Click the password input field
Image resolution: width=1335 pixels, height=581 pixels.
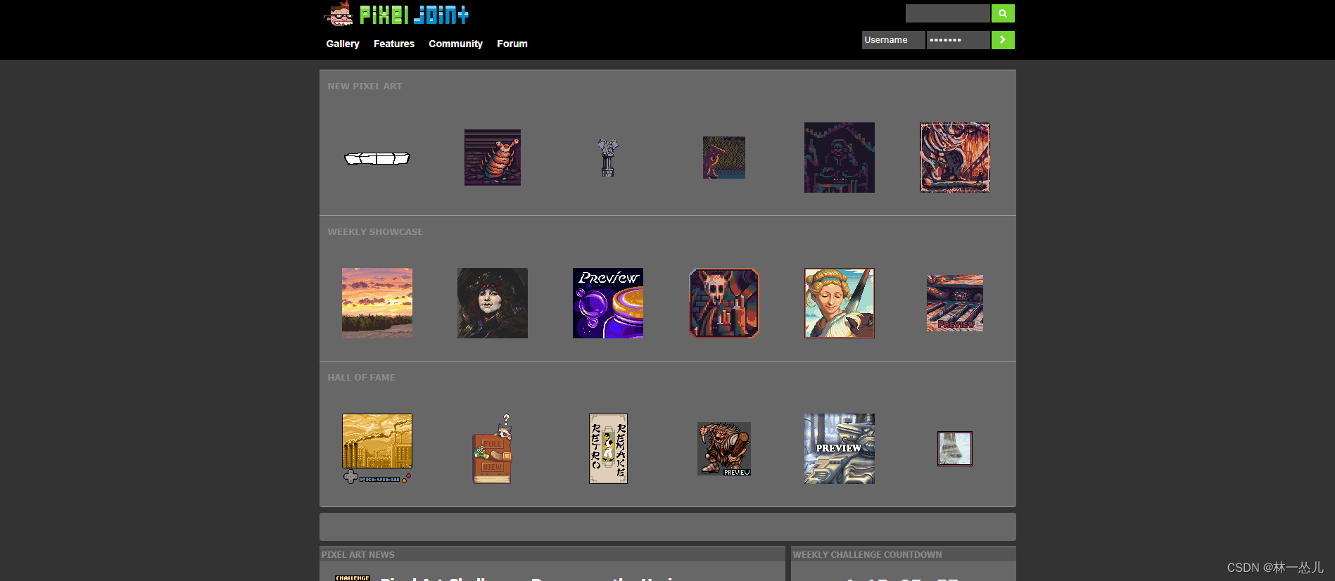coord(958,40)
